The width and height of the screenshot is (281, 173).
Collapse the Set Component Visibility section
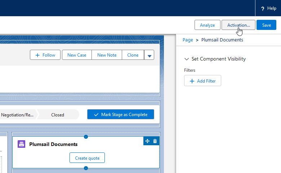pyautogui.click(x=187, y=59)
